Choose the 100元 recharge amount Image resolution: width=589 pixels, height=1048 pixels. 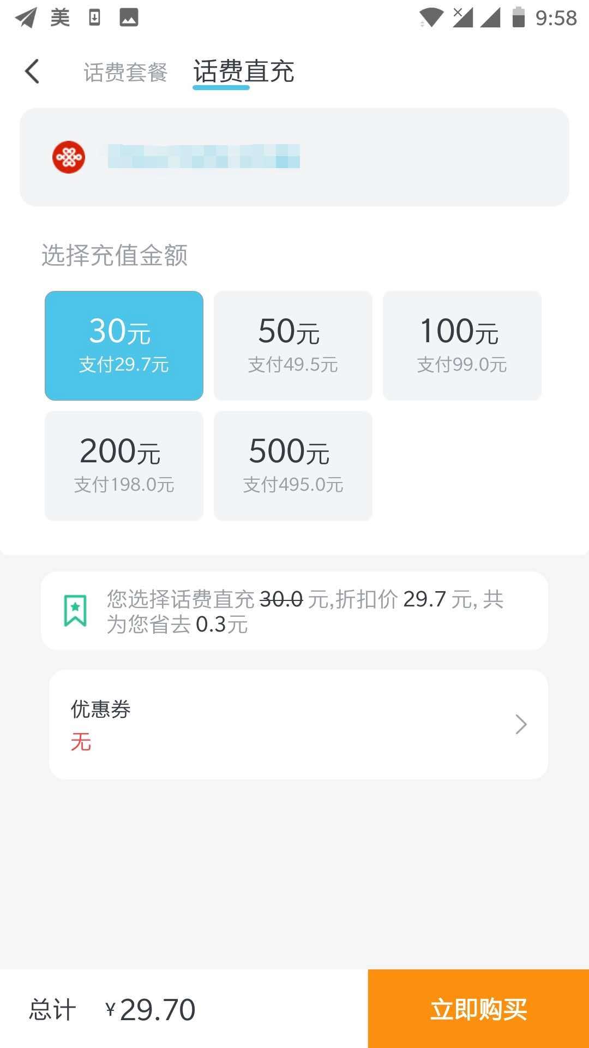(462, 346)
